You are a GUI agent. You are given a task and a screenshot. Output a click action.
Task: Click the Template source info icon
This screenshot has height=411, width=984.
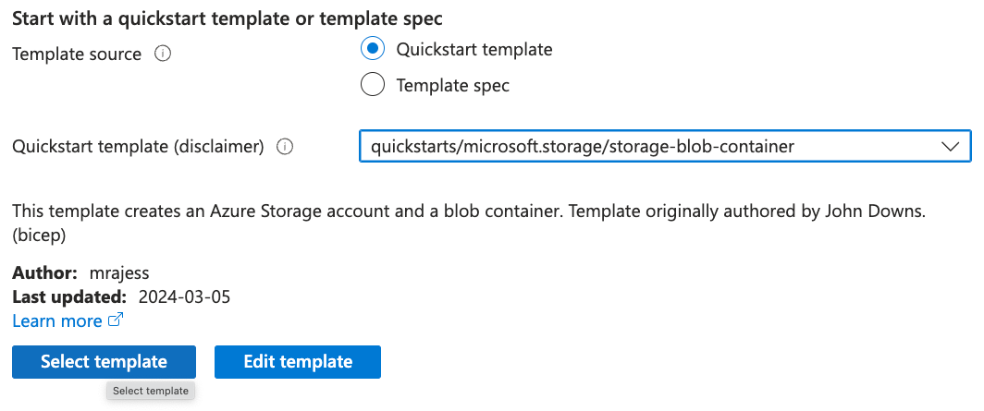(163, 54)
